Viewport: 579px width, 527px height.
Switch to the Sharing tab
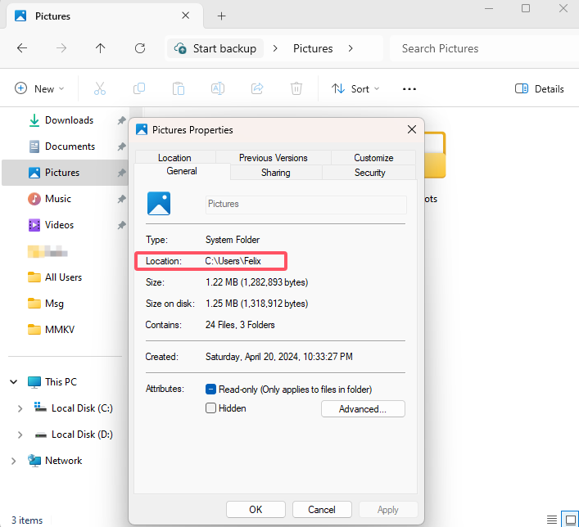pos(276,173)
